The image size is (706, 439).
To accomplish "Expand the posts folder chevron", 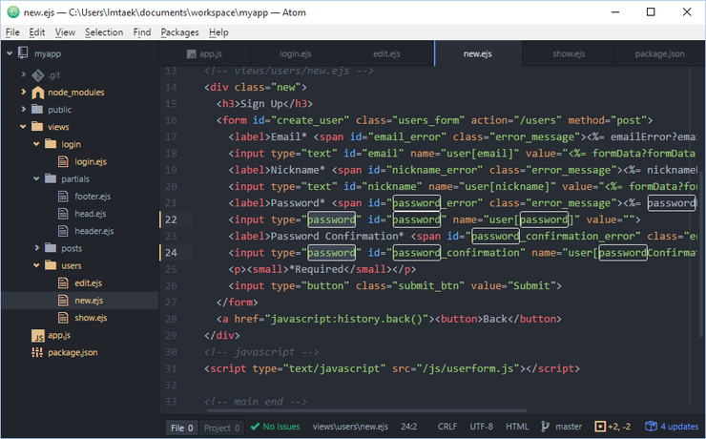I will coord(37,247).
